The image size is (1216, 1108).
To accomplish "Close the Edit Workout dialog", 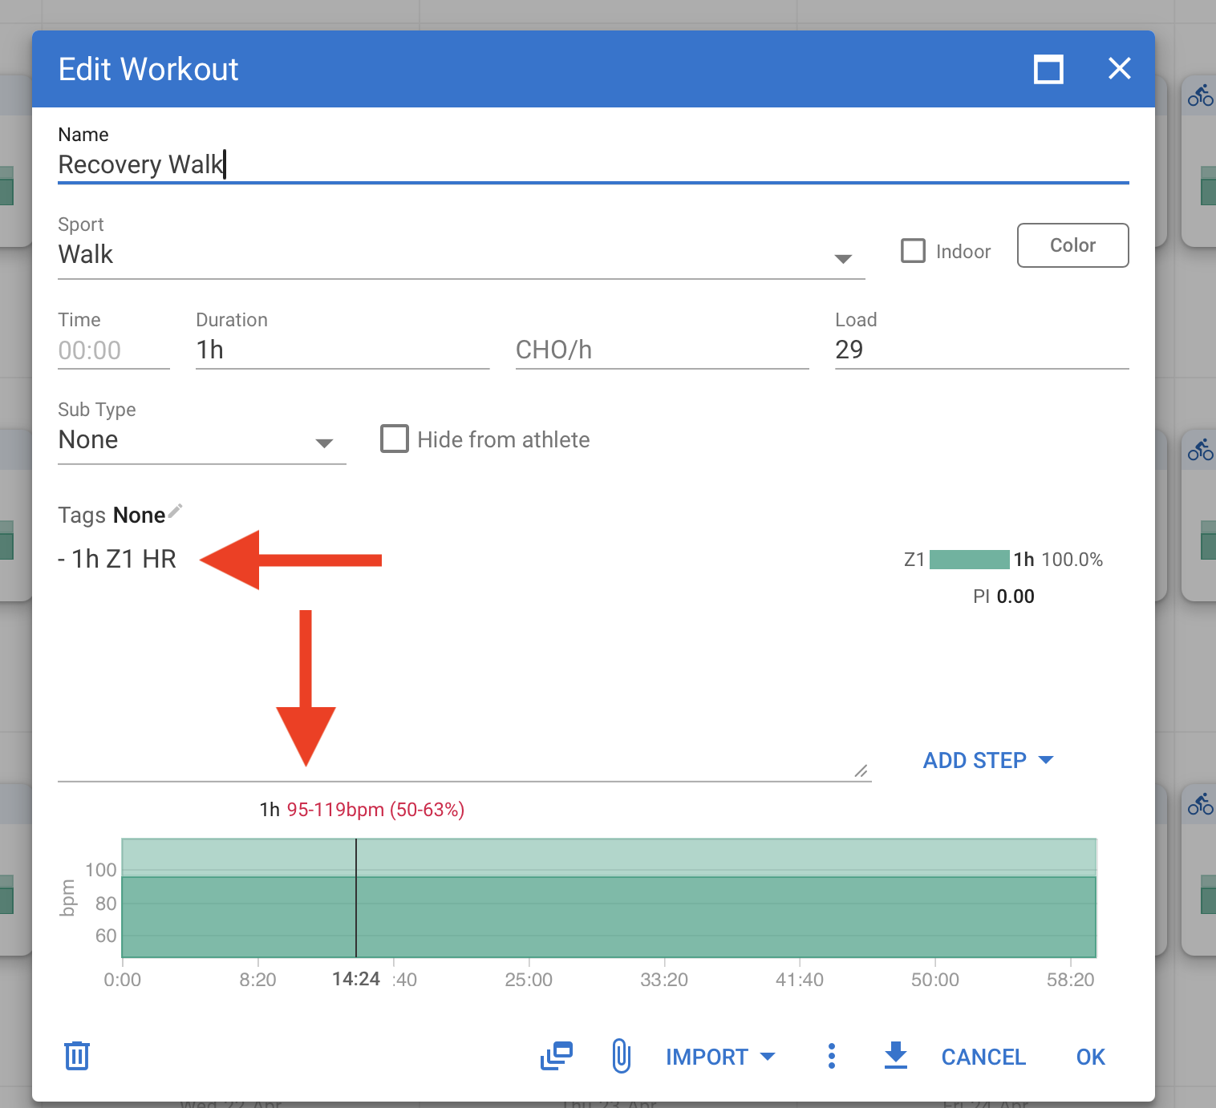I will (1119, 69).
